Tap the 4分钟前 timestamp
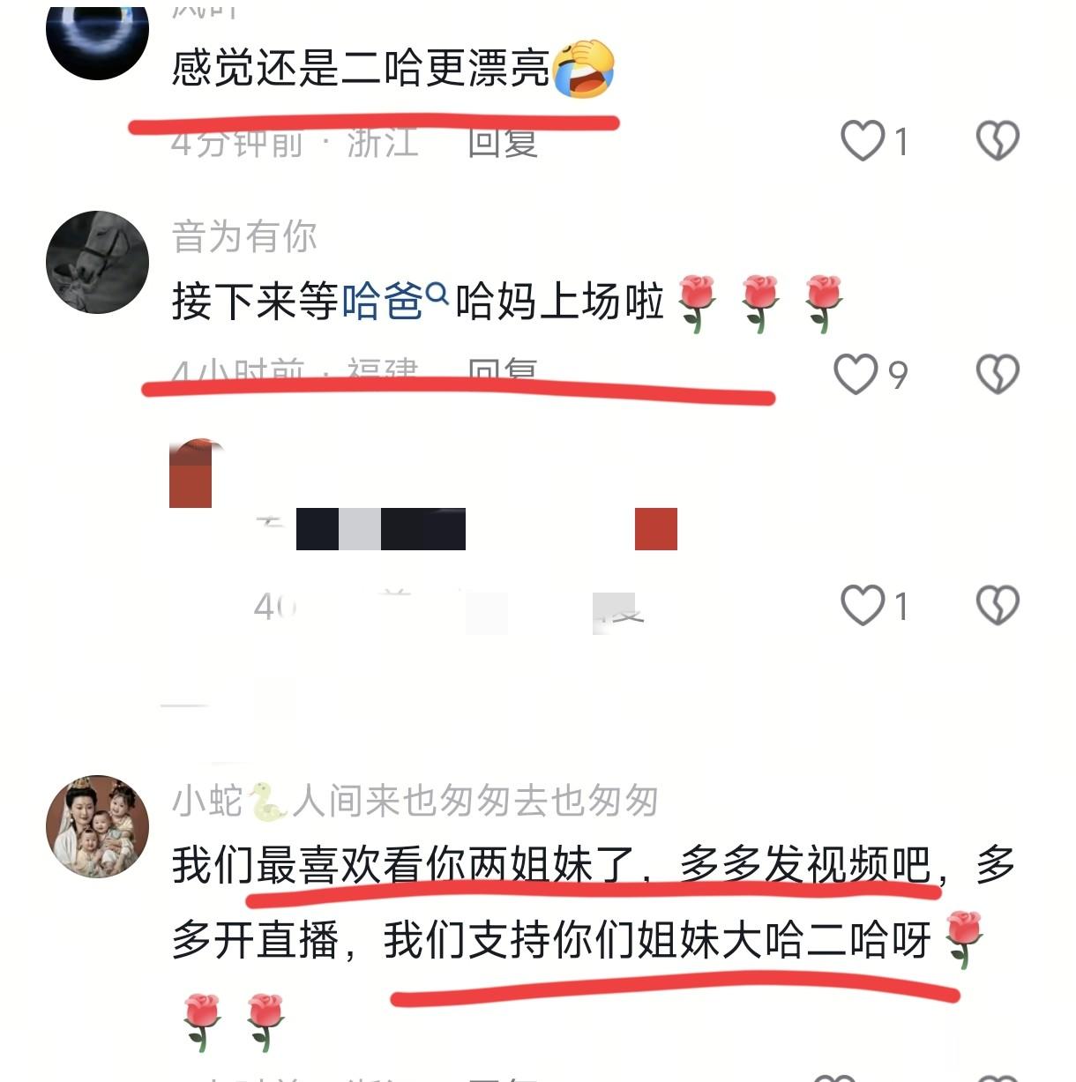 pos(236,143)
